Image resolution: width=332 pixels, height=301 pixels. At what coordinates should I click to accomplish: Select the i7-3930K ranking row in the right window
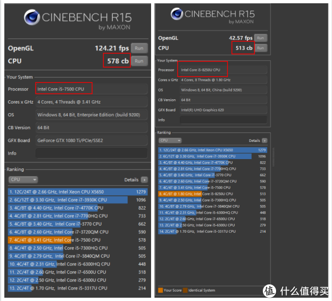coord(212,156)
